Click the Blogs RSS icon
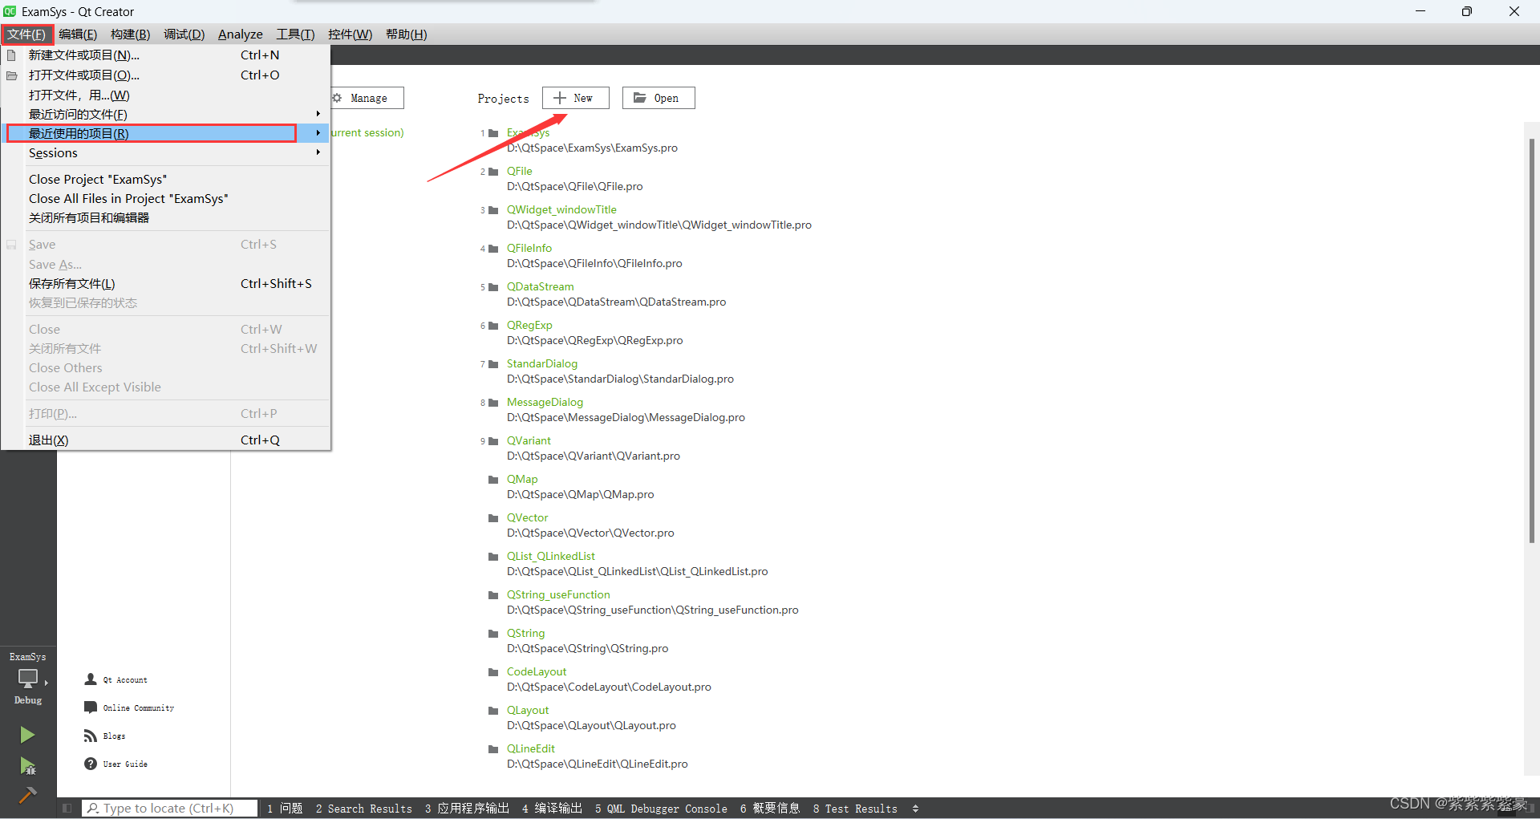 point(91,736)
